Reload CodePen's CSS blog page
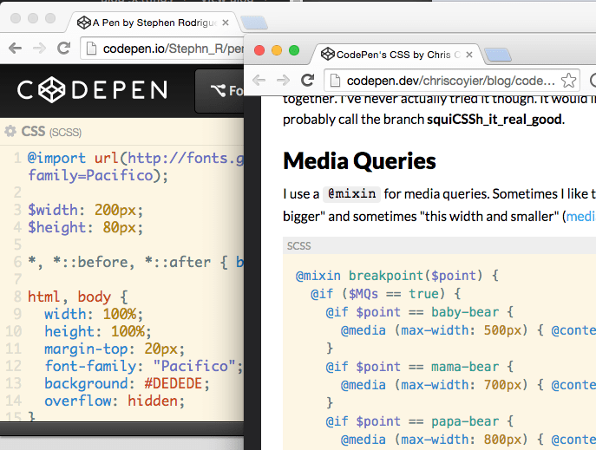 [x=307, y=80]
